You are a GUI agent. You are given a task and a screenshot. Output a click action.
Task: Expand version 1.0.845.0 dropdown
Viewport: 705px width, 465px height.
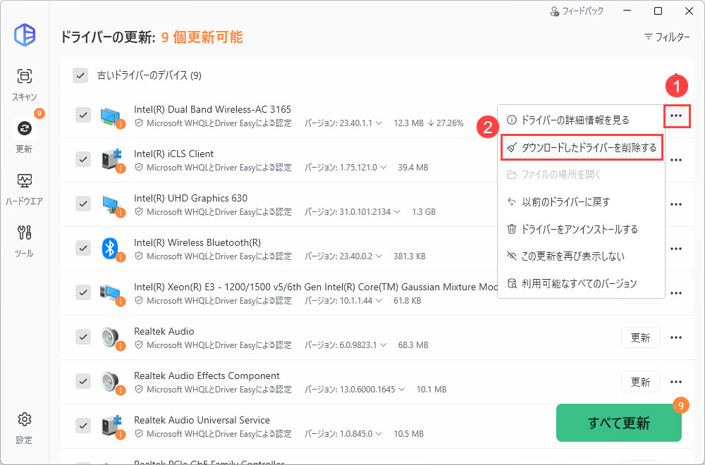379,433
